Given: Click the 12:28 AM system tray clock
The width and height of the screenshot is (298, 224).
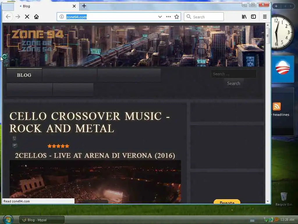Looking at the screenshot, I should tap(287, 220).
